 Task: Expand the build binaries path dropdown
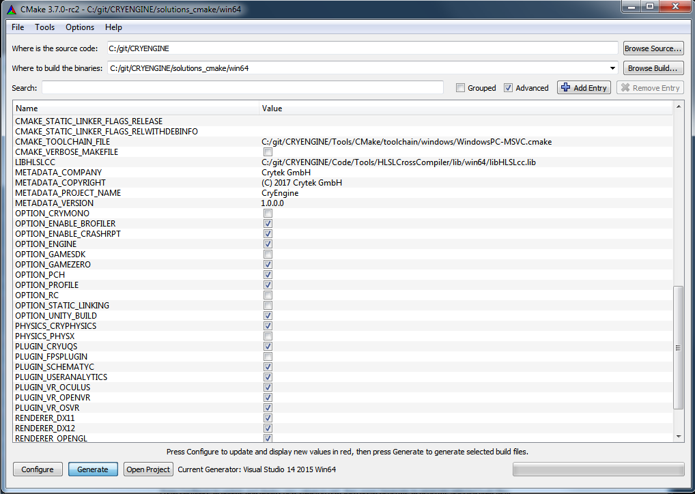[x=612, y=68]
